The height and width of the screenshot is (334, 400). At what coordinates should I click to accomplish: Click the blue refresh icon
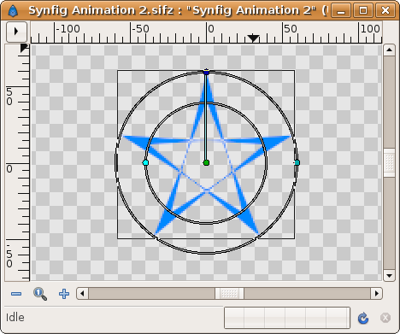pos(363,318)
